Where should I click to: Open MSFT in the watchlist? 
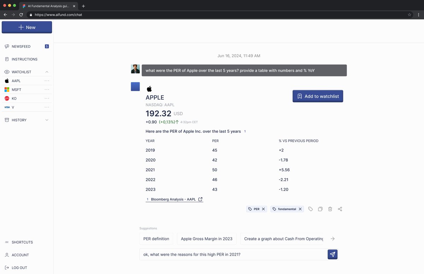[16, 90]
